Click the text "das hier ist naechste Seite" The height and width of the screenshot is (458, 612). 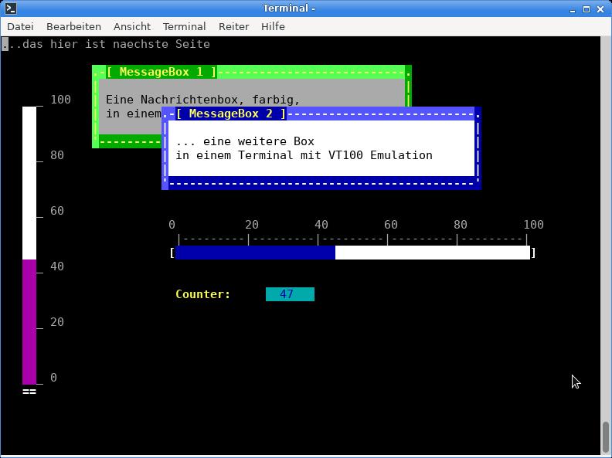click(116, 44)
